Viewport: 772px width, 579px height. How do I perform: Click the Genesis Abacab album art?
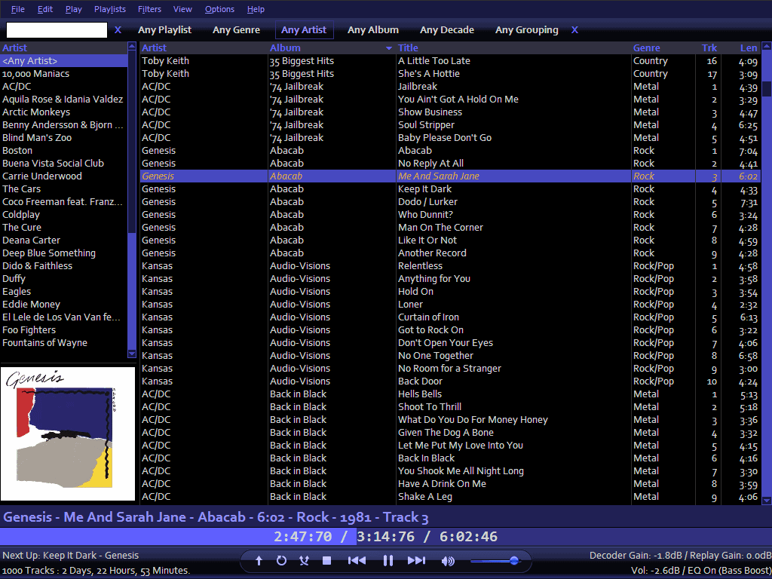tap(68, 433)
